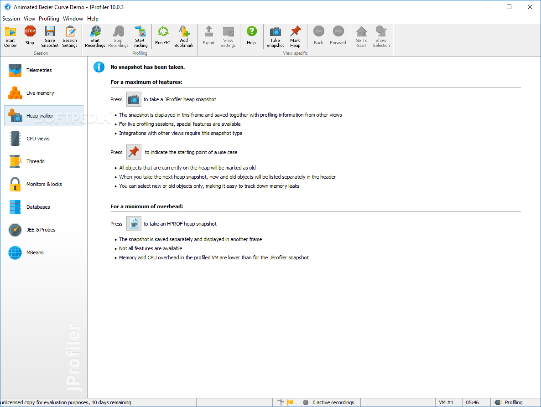Open Session Settings
This screenshot has width=541, height=407.
(70, 37)
